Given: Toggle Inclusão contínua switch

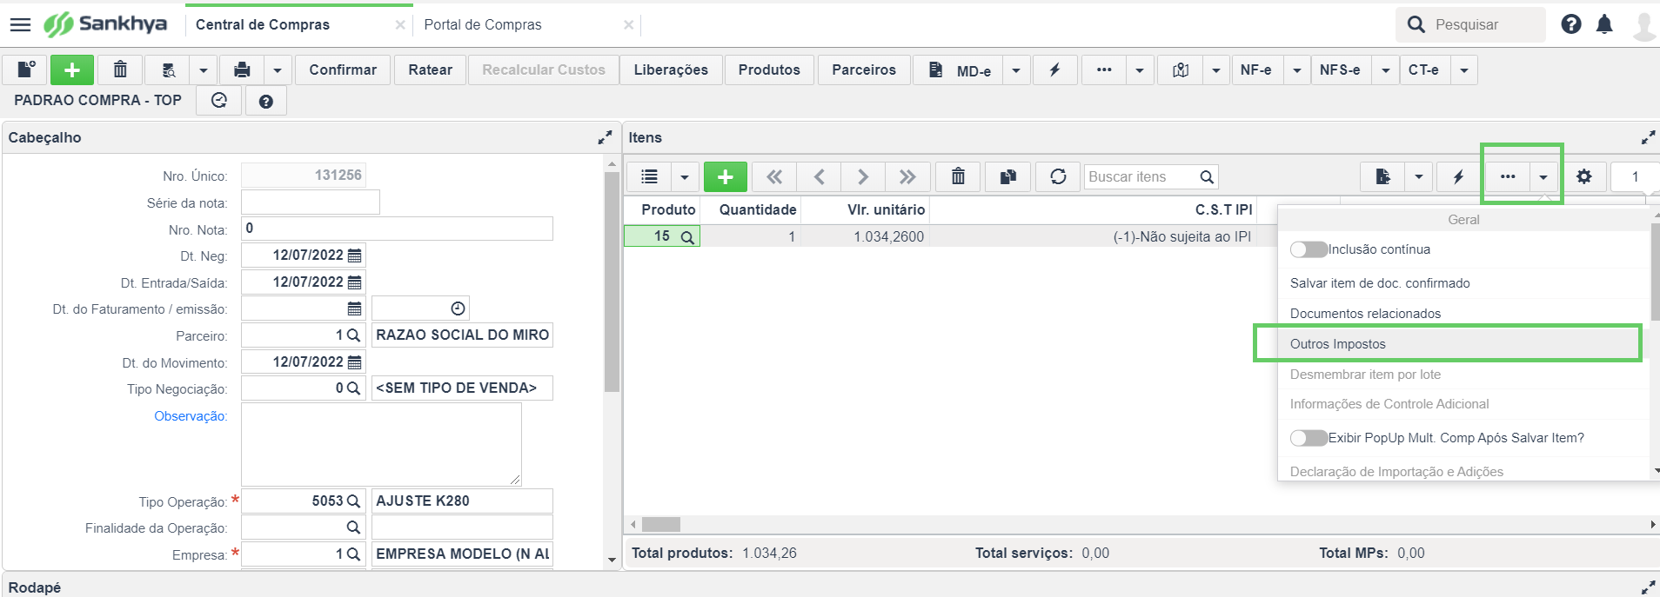Looking at the screenshot, I should tap(1309, 249).
